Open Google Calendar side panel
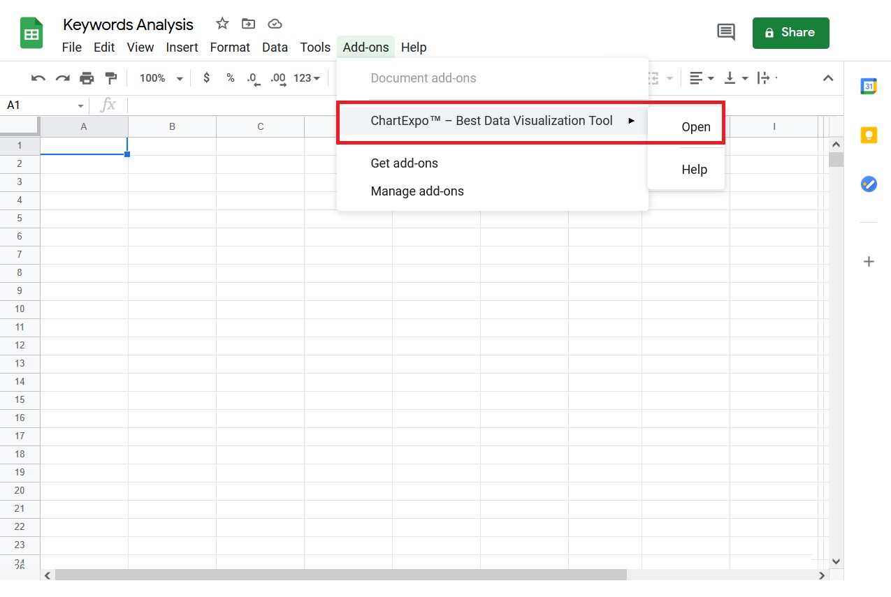 [x=869, y=86]
